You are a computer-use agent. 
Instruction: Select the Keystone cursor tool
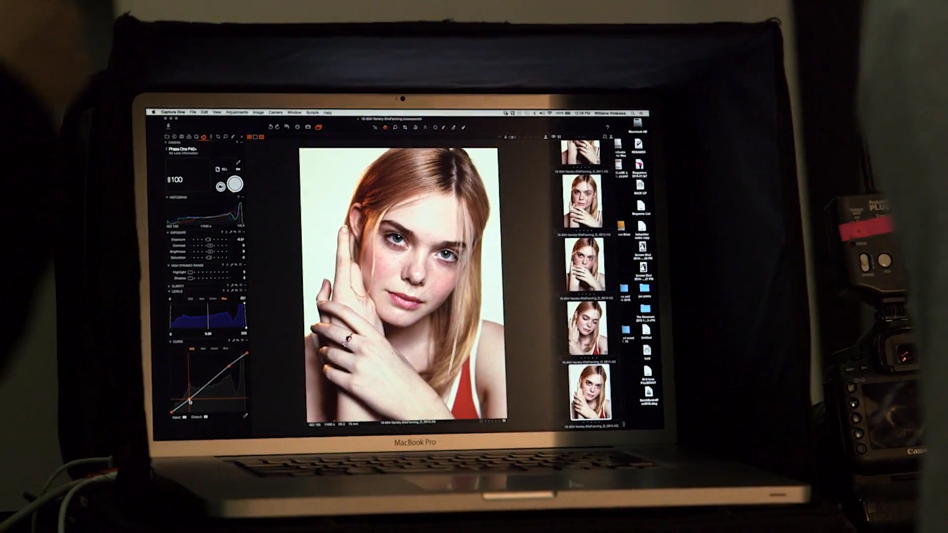pos(425,128)
